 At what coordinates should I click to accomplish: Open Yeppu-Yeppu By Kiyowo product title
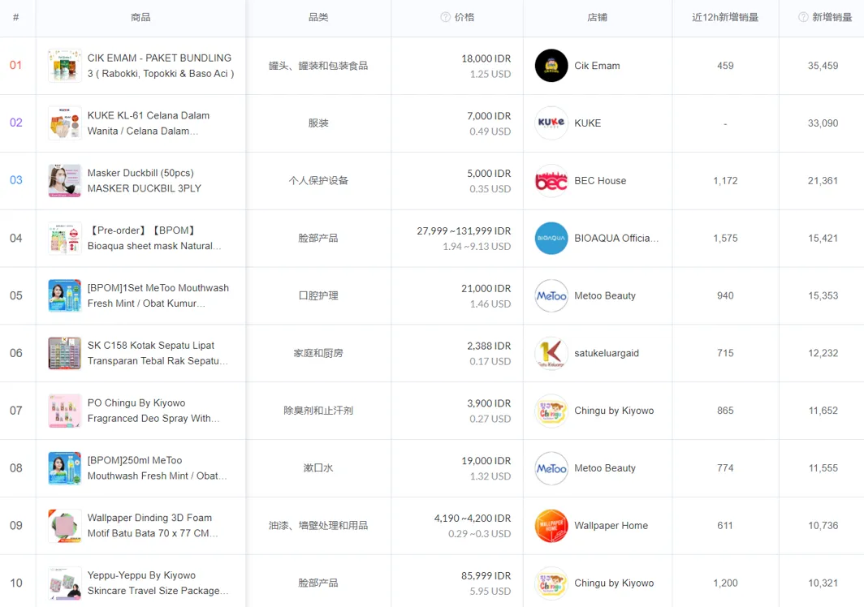(158, 583)
